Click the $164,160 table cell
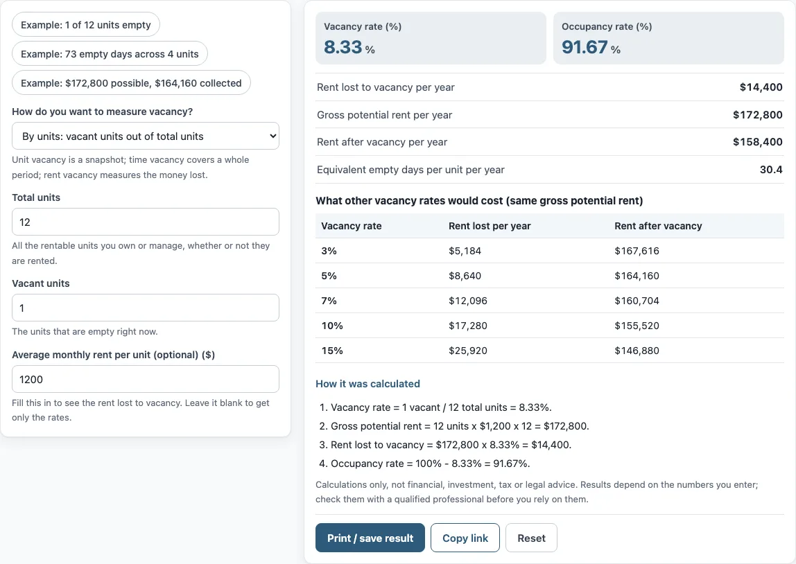The width and height of the screenshot is (796, 564). point(637,275)
